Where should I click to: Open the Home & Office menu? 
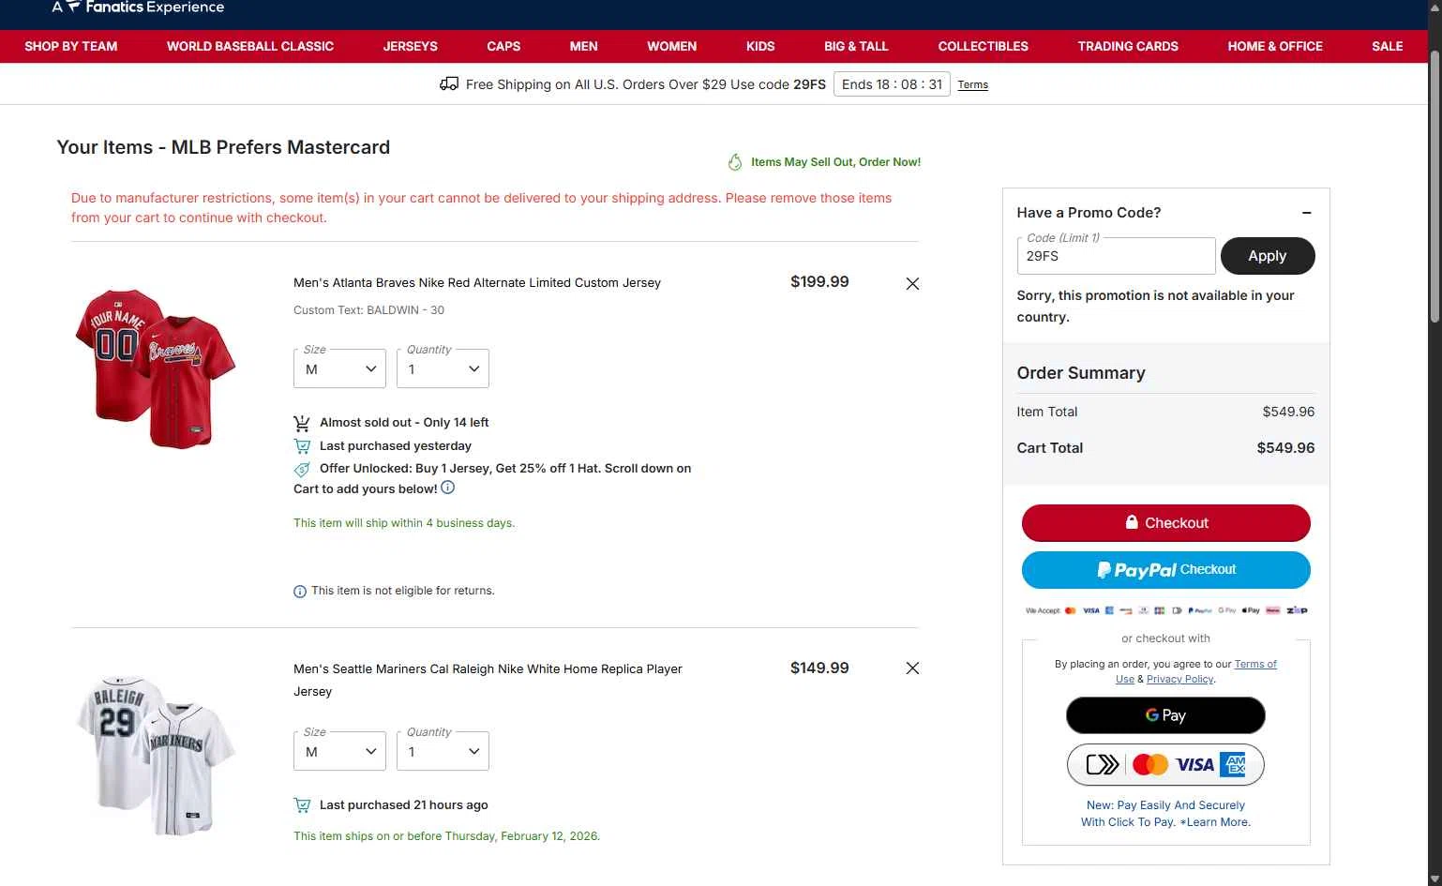pos(1275,46)
